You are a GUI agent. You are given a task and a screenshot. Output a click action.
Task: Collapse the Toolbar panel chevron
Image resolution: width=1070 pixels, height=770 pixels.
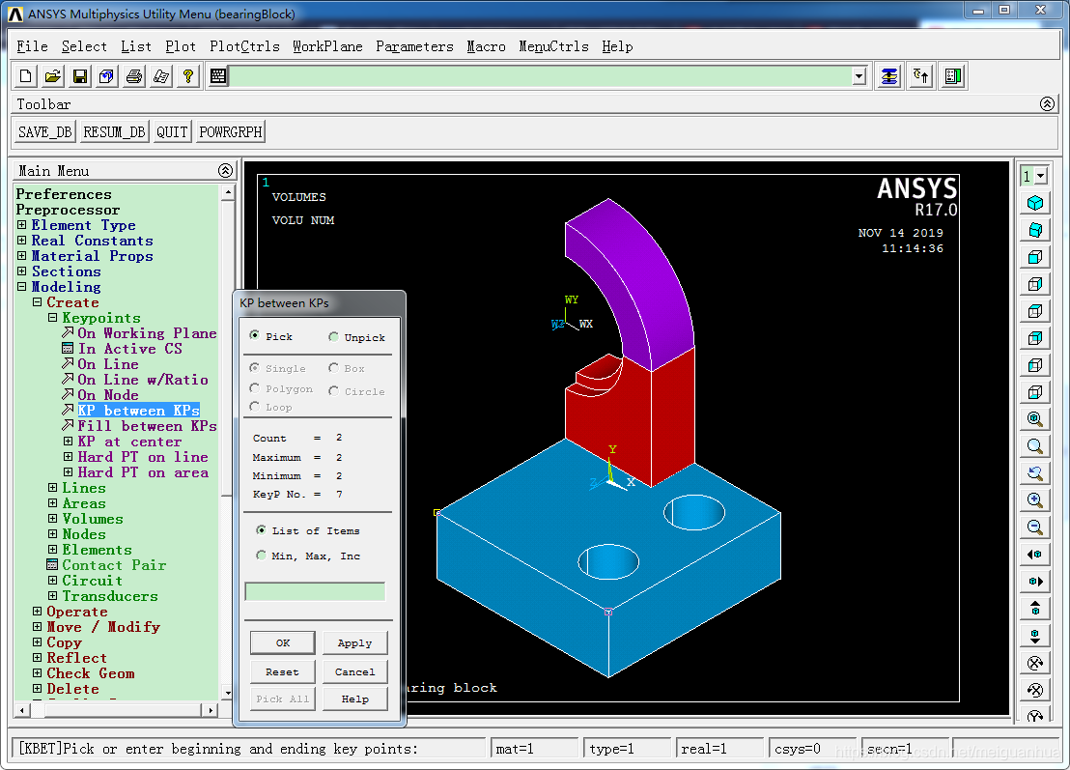coord(1047,103)
